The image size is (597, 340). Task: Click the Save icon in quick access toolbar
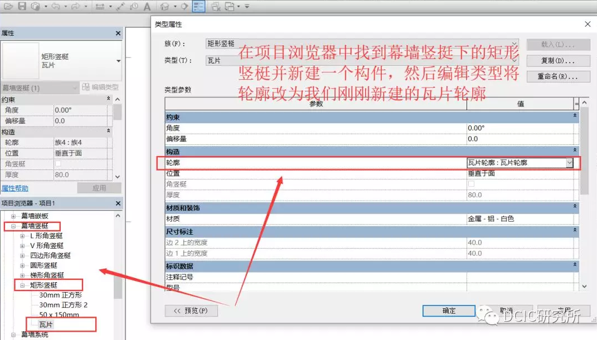22,6
